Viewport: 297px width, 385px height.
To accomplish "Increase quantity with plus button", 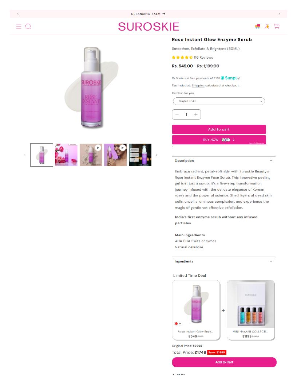I will pos(196,114).
